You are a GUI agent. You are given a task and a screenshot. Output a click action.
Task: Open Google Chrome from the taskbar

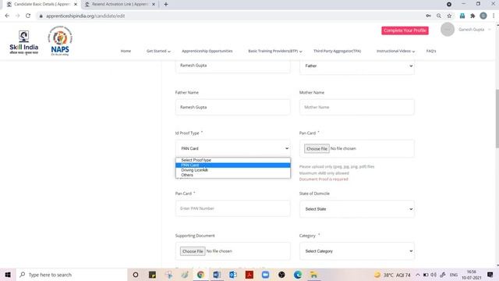point(200,275)
